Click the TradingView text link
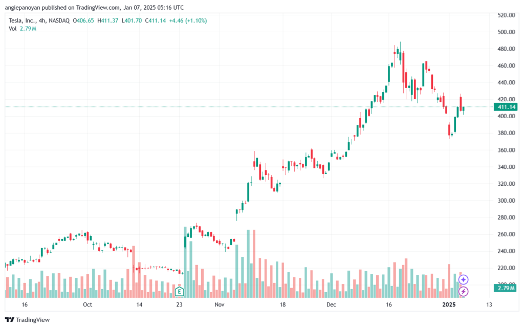The height and width of the screenshot is (328, 524). [x=33, y=320]
